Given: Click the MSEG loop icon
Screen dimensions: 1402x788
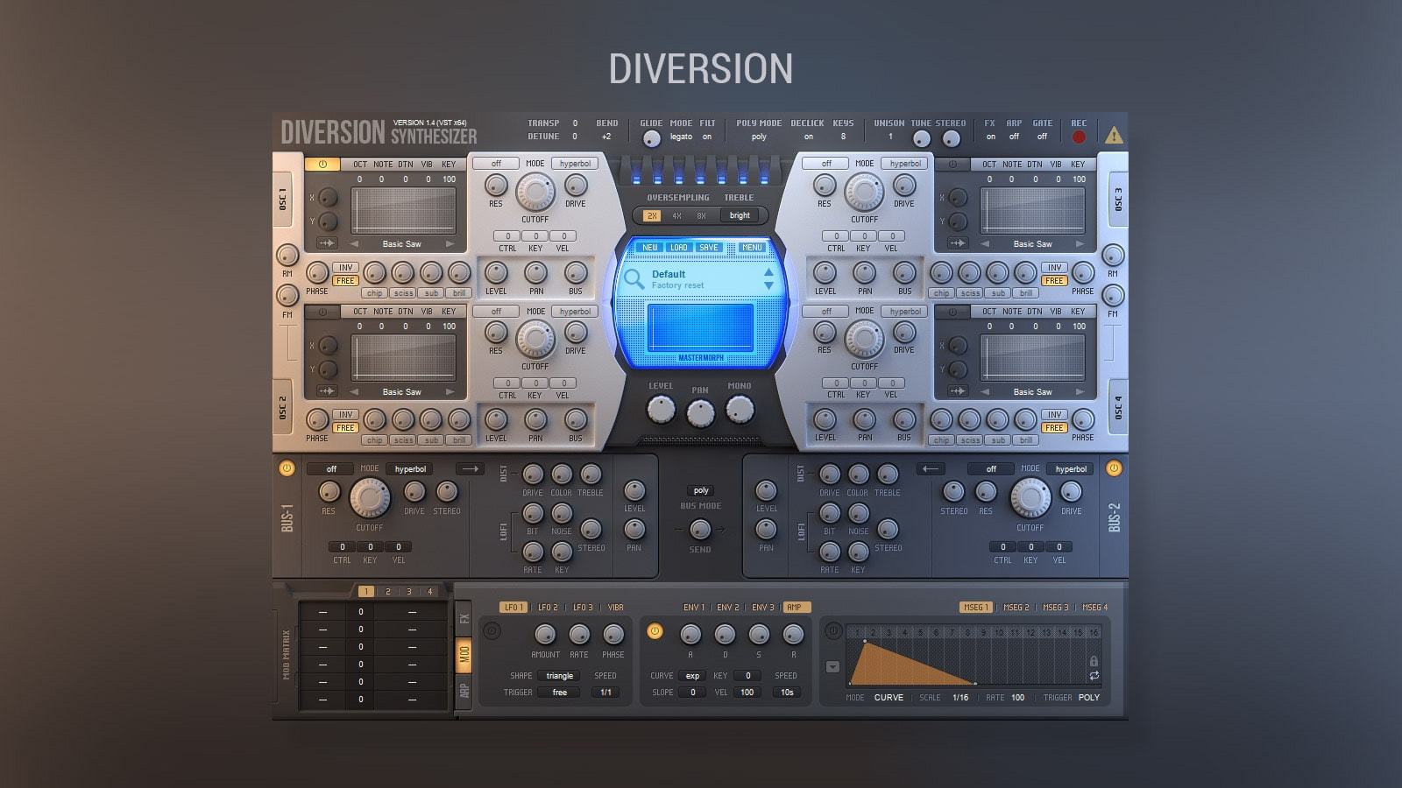Looking at the screenshot, I should click(1094, 676).
